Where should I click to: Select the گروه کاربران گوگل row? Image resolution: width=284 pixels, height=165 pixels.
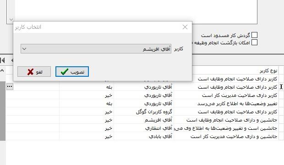pyautogui.click(x=142, y=112)
